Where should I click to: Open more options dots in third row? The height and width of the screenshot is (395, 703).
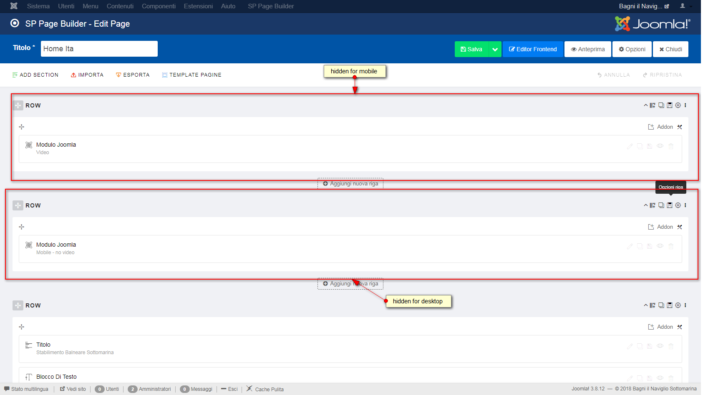tap(685, 305)
